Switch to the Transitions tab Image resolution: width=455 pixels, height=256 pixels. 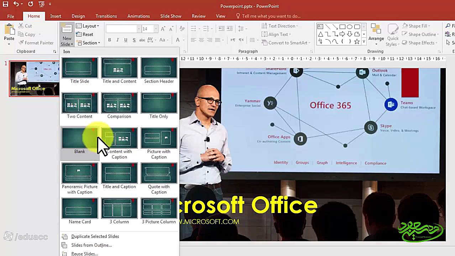tap(106, 16)
